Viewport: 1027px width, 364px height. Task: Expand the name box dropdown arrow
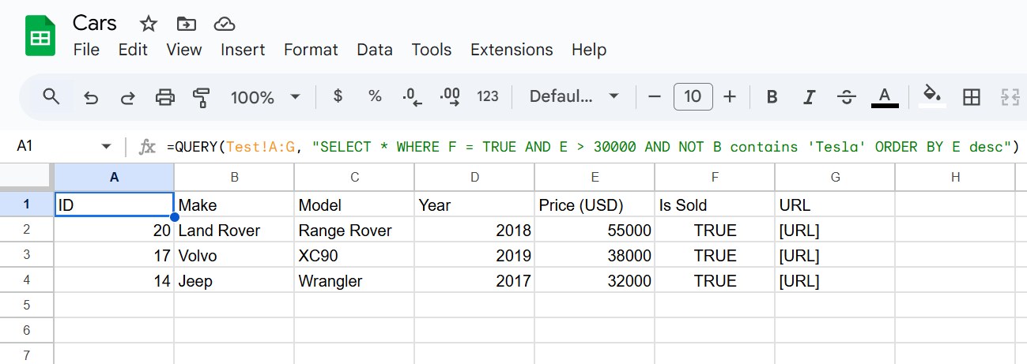tap(106, 146)
